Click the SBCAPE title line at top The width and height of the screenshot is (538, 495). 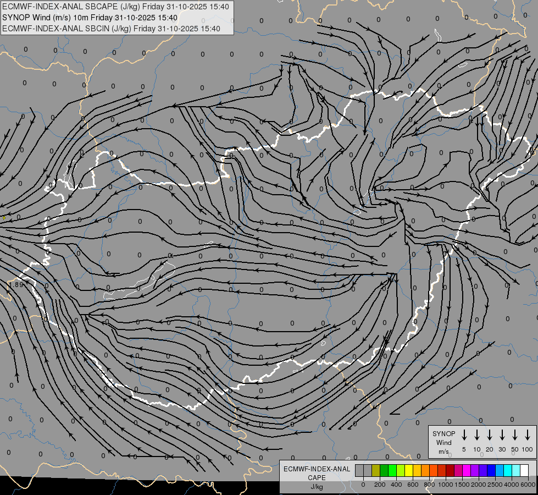click(x=115, y=7)
